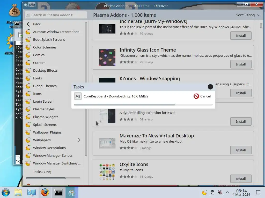265x198 pixels.
Task: Expand the hidden system tray arrow
Action: pyautogui.click(x=227, y=192)
